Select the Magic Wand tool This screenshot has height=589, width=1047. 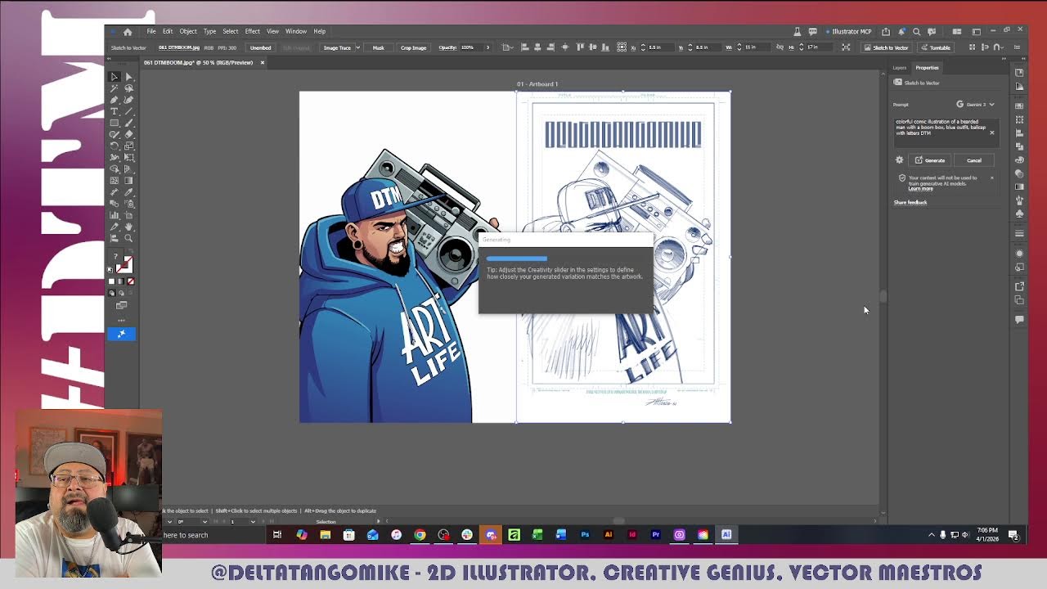pyautogui.click(x=115, y=88)
